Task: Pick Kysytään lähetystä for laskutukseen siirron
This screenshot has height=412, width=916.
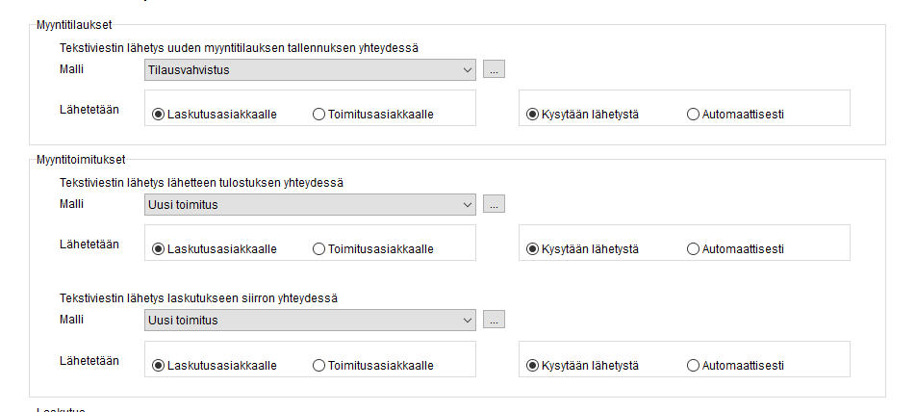Action: [533, 366]
